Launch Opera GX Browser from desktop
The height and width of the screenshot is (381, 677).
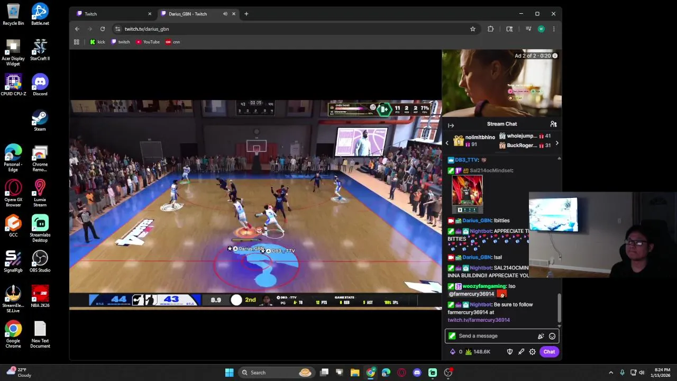tap(13, 193)
